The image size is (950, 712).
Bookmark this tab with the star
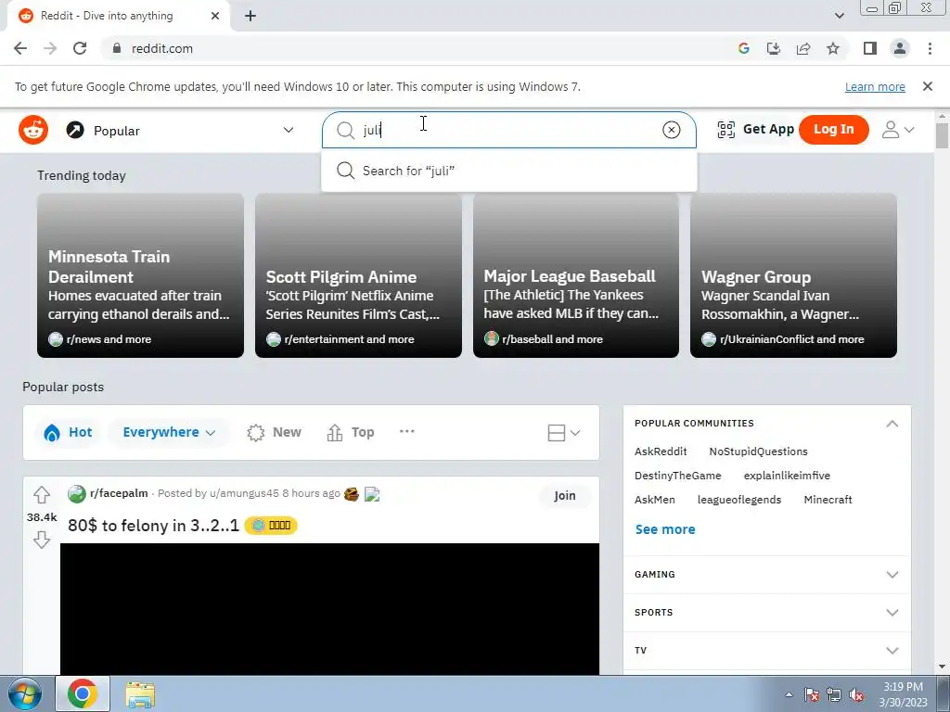(x=833, y=48)
